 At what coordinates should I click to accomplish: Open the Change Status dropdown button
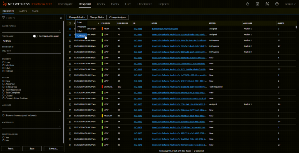(97, 18)
